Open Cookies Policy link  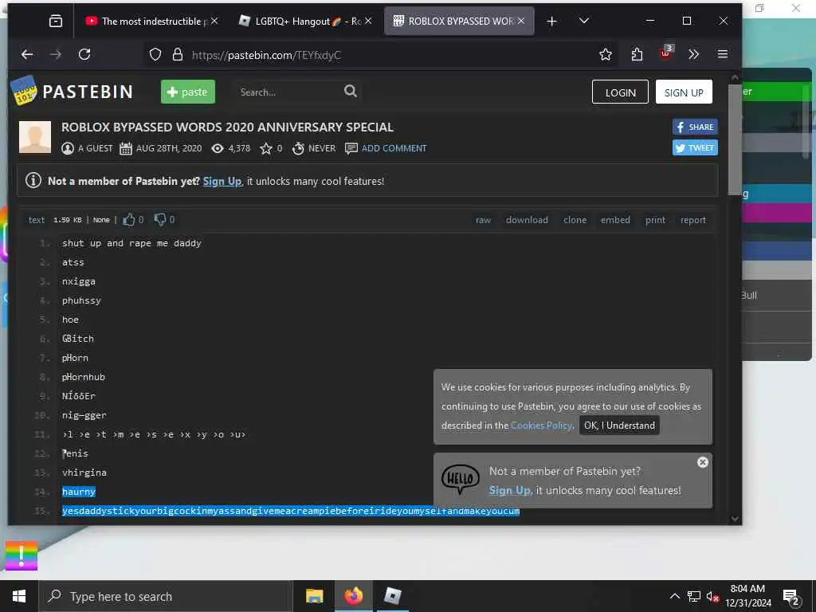(x=541, y=426)
